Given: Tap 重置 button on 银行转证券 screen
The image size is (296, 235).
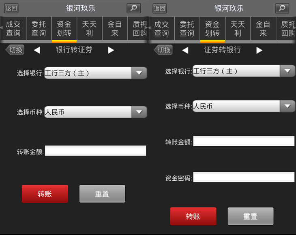Looking at the screenshot, I should [x=102, y=194].
